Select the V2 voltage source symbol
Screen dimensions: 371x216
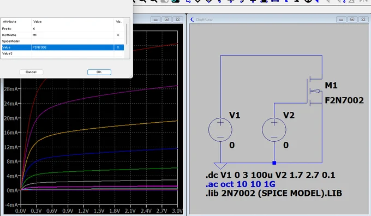274,130
